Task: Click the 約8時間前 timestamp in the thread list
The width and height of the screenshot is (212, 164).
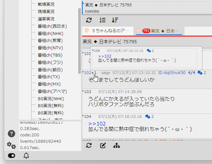Action: click(x=92, y=11)
